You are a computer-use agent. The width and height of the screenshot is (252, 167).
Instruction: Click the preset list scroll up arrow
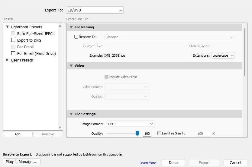tap(60, 26)
